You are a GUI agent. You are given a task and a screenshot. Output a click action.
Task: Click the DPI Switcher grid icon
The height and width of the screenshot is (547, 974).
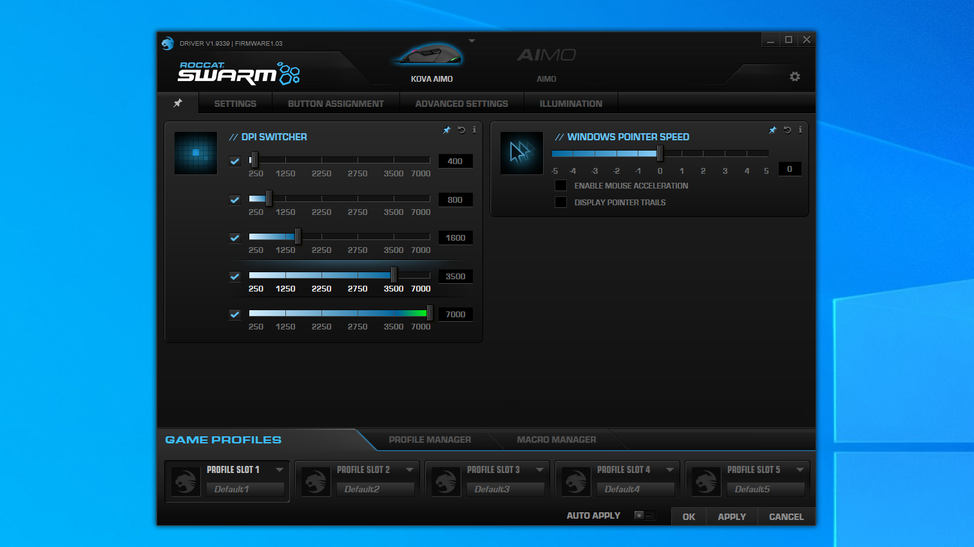click(x=196, y=153)
